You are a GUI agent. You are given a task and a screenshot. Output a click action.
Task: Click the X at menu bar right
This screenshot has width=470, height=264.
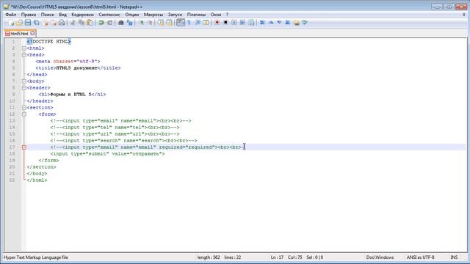[464, 15]
